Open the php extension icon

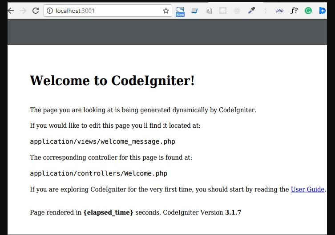coord(280,11)
